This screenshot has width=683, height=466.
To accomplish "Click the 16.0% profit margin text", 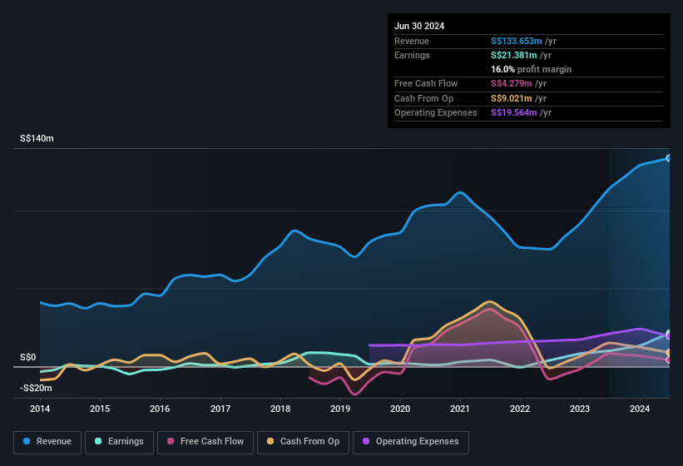I will point(531,69).
